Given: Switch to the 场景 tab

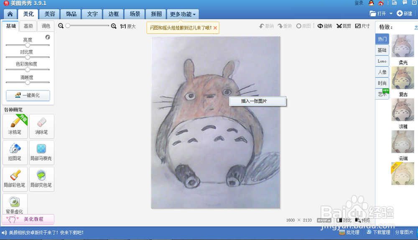Looking at the screenshot, I should point(135,14).
